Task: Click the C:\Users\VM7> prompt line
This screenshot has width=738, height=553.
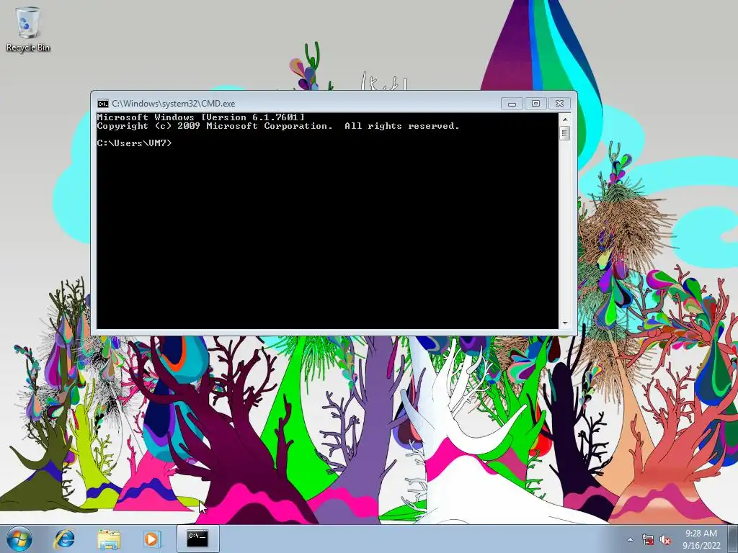Action: [135, 143]
